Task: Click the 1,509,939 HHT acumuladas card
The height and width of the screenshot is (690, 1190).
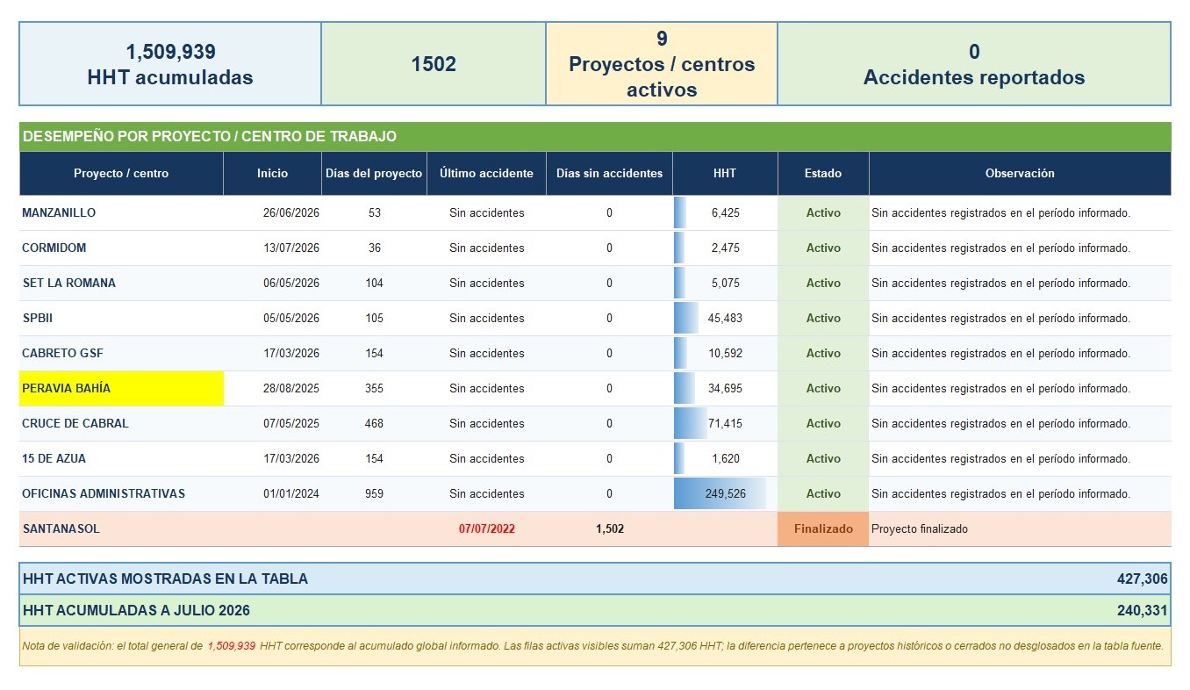Action: point(170,64)
